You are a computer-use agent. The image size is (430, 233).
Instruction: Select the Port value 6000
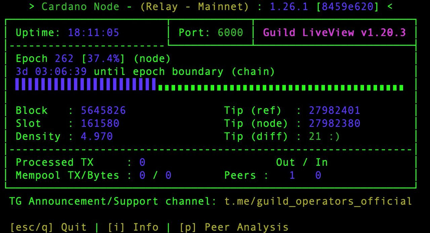[x=230, y=32]
